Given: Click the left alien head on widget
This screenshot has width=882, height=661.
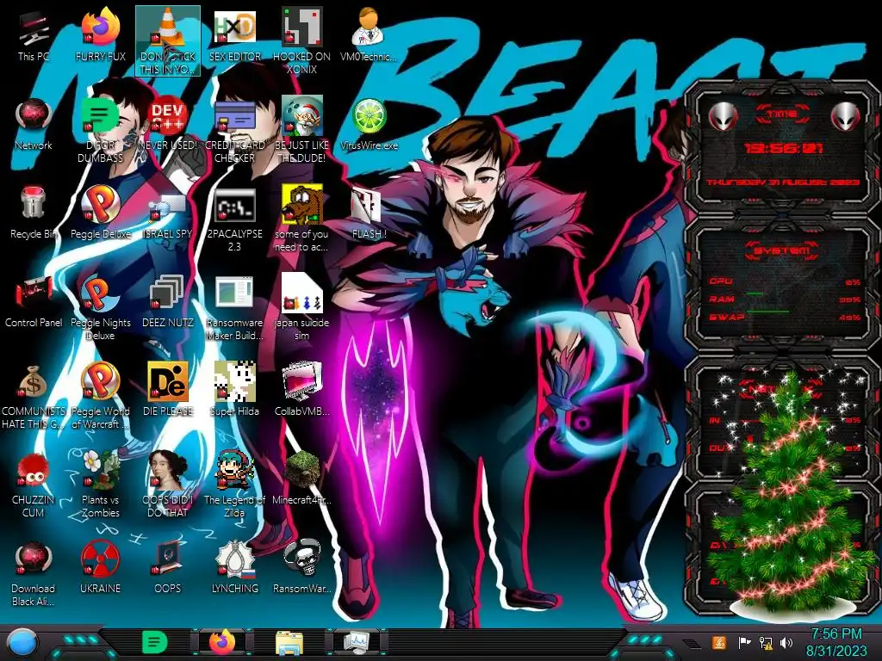Looking at the screenshot, I should (723, 116).
